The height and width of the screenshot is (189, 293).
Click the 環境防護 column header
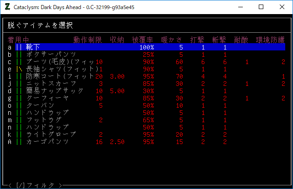tap(270, 40)
